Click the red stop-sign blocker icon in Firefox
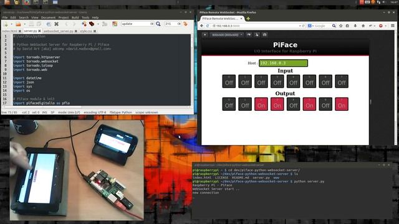 [381, 26]
